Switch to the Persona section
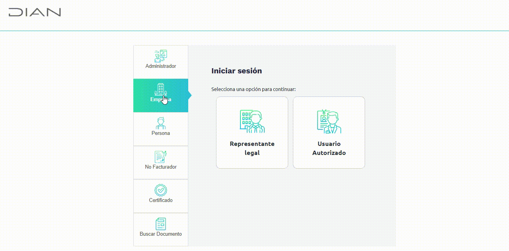The width and height of the screenshot is (509, 251). click(160, 129)
